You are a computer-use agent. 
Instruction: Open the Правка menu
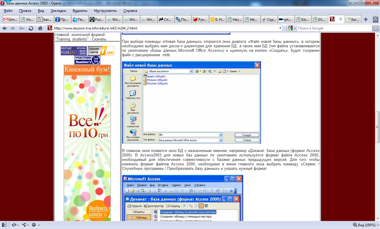point(25,11)
